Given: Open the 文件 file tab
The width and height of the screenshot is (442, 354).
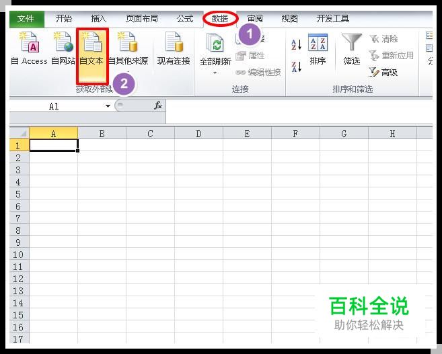Looking at the screenshot, I should pos(26,19).
